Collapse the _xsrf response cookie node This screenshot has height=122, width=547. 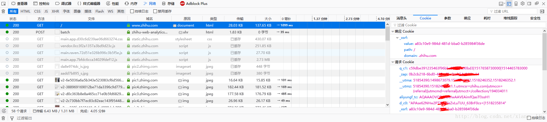click(x=397, y=38)
